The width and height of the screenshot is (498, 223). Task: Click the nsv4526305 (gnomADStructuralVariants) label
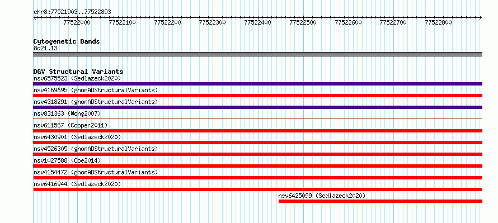(96, 149)
